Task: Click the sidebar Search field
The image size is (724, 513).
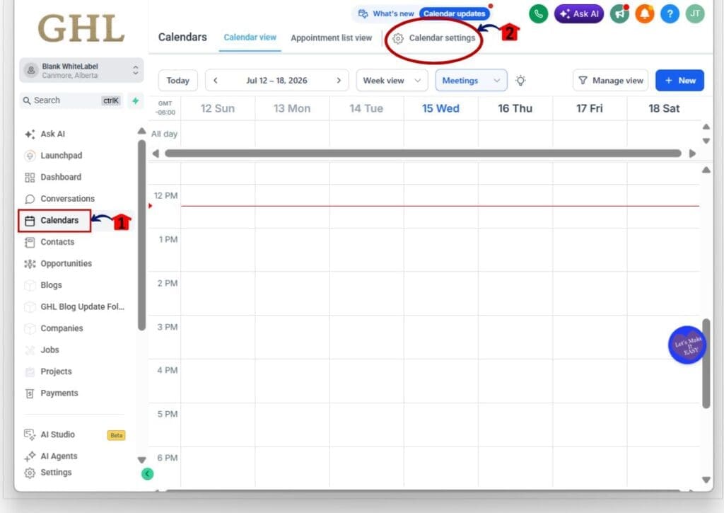Action: tap(71, 100)
